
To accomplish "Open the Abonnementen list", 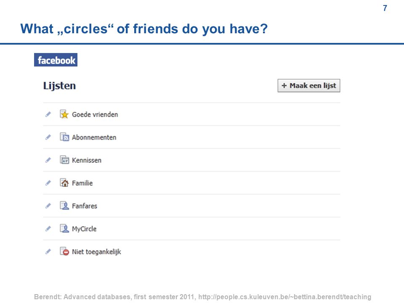I will (94, 137).
